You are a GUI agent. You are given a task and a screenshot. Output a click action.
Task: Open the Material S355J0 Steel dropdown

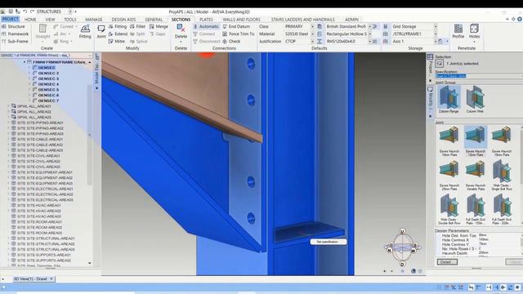pyautogui.click(x=312, y=33)
